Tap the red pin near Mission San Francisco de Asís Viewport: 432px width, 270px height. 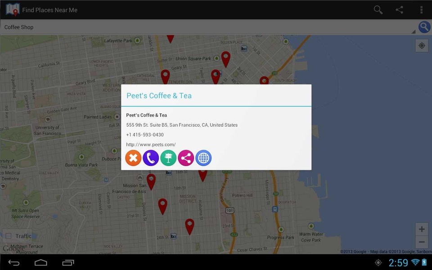pos(151,181)
